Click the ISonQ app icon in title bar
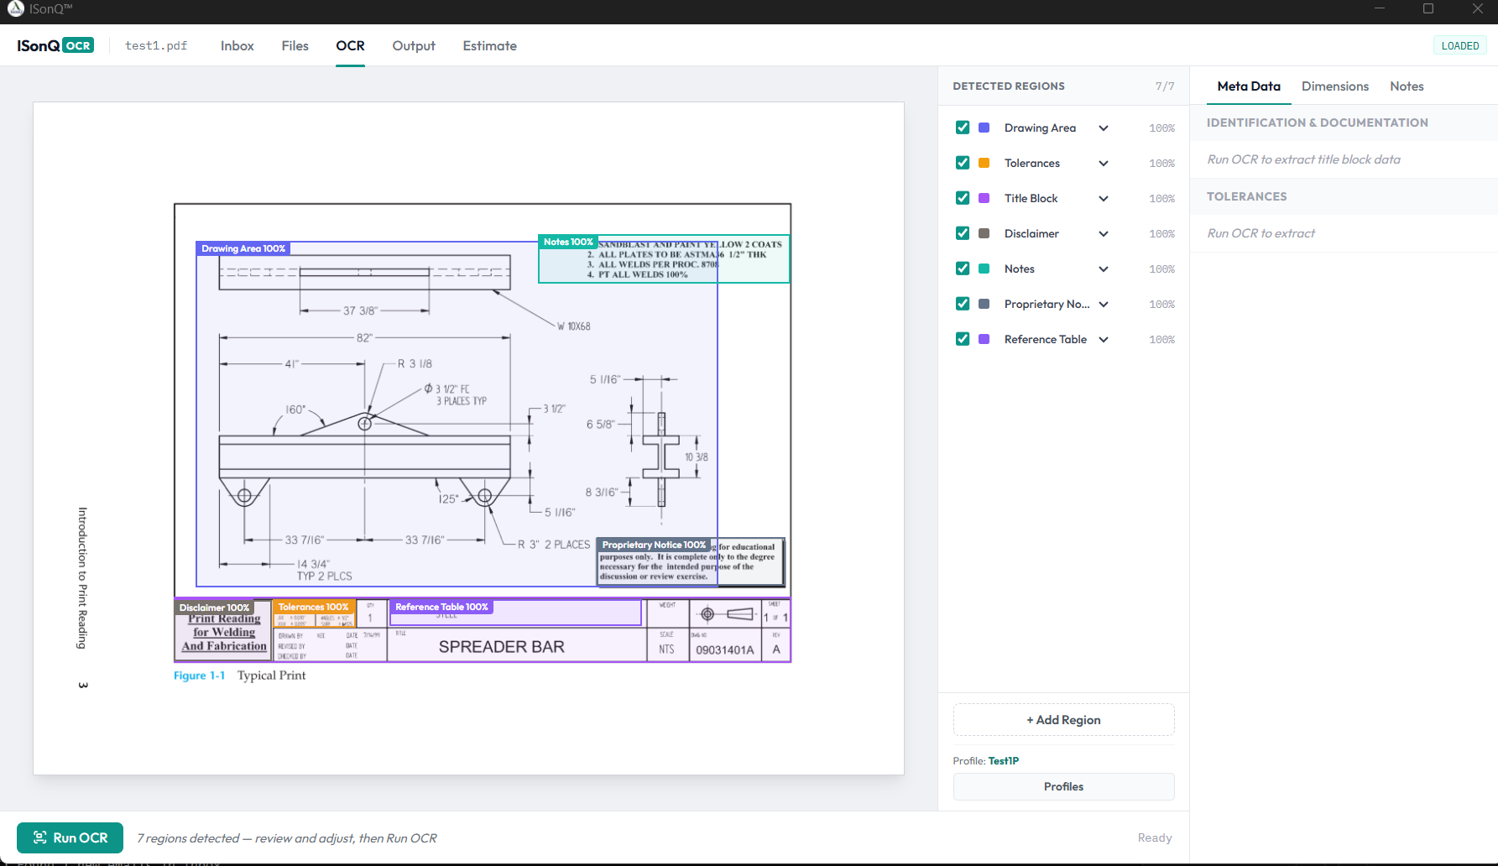1498x866 pixels. (16, 9)
